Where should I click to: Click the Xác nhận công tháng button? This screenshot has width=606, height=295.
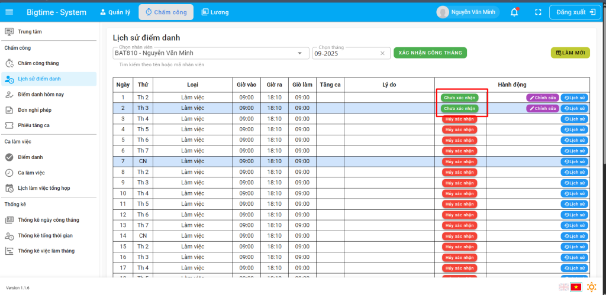tap(430, 53)
